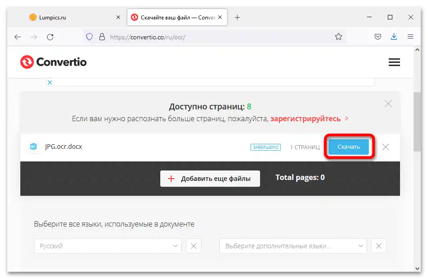
Task: Open a new tab with the plus icon
Action: 237,18
